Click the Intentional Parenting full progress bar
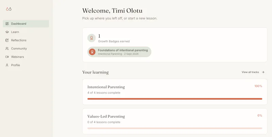 pyautogui.click(x=175, y=99)
